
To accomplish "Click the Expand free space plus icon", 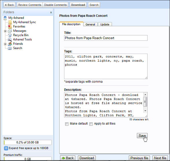I will 6,148.
